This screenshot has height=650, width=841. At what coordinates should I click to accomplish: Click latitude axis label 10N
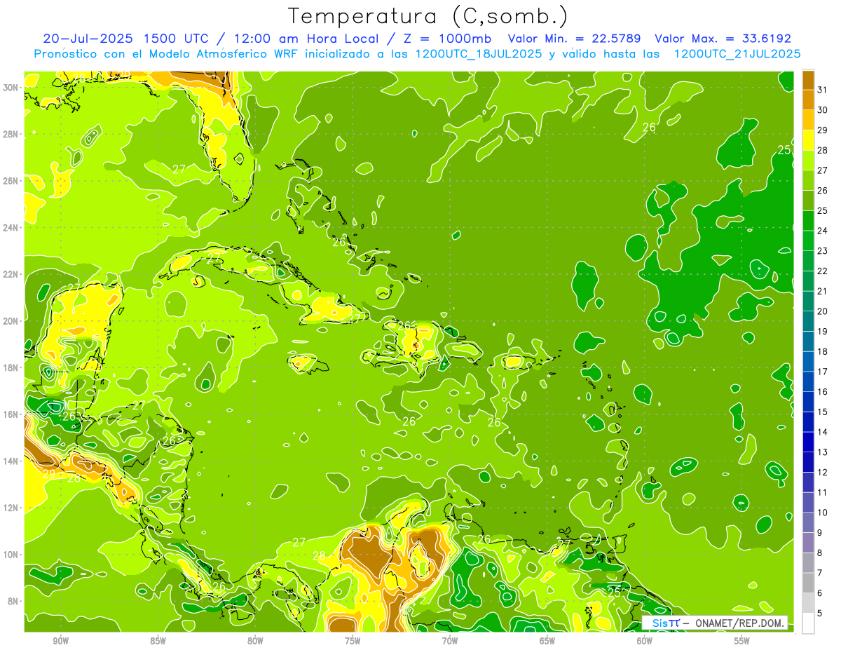click(x=11, y=555)
